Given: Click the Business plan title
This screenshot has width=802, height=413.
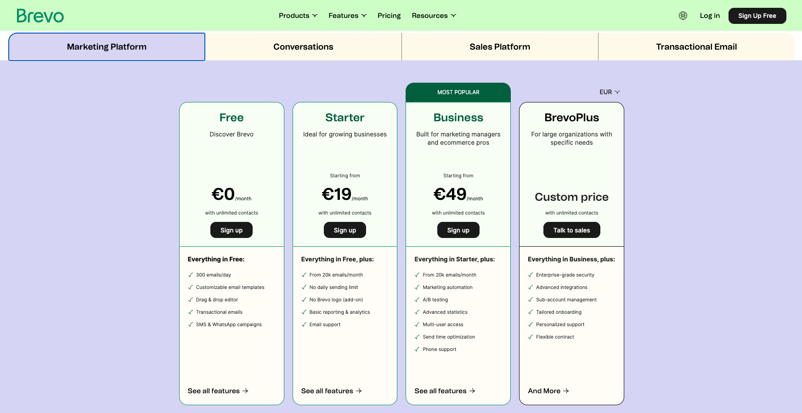Looking at the screenshot, I should [x=458, y=118].
